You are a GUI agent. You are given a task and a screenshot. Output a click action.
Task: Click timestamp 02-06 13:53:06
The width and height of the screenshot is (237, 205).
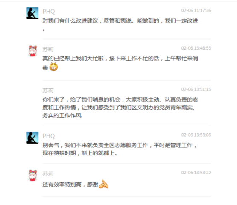pyautogui.click(x=196, y=135)
